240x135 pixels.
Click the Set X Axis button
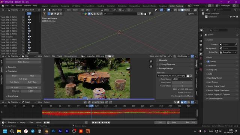click(14, 82)
